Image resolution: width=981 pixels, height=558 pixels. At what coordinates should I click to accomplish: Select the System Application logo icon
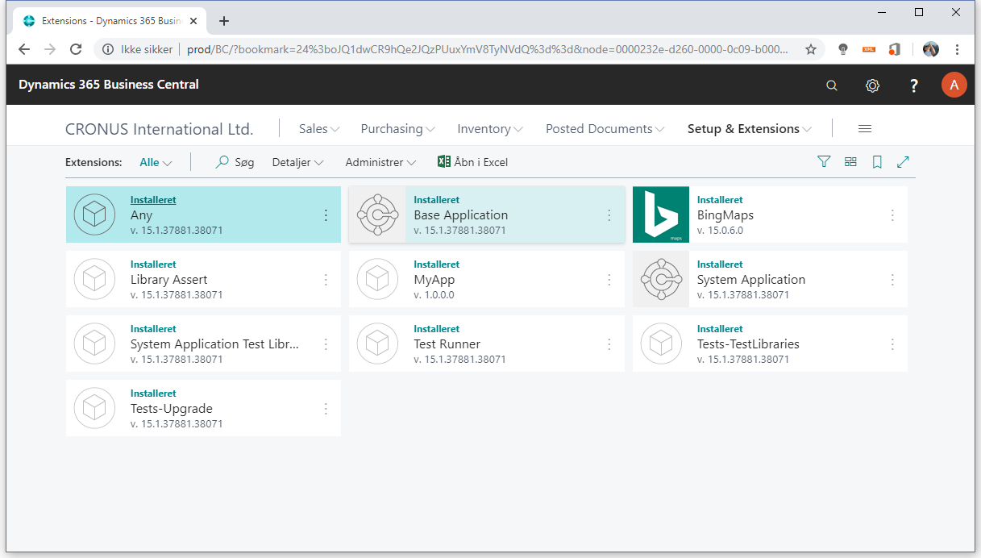click(x=661, y=279)
